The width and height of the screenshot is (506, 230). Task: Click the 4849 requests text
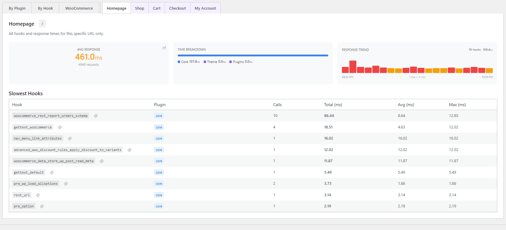click(89, 65)
